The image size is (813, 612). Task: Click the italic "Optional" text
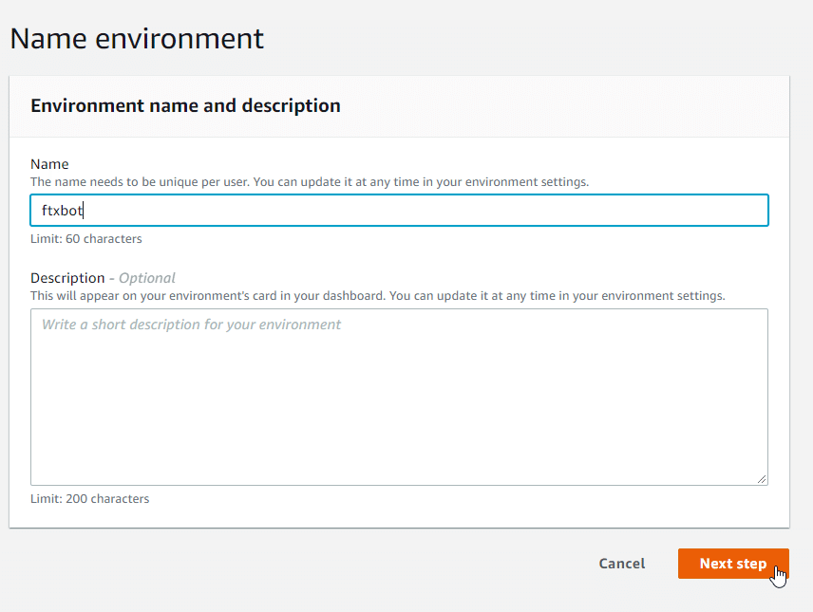(147, 278)
